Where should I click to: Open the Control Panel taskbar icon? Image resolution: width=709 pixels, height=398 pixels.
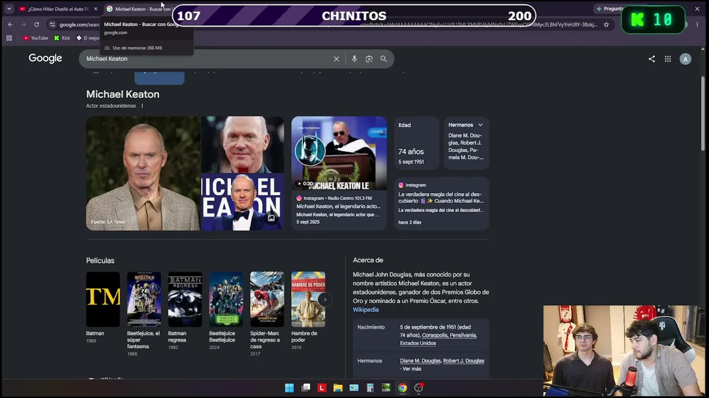pyautogui.click(x=354, y=388)
